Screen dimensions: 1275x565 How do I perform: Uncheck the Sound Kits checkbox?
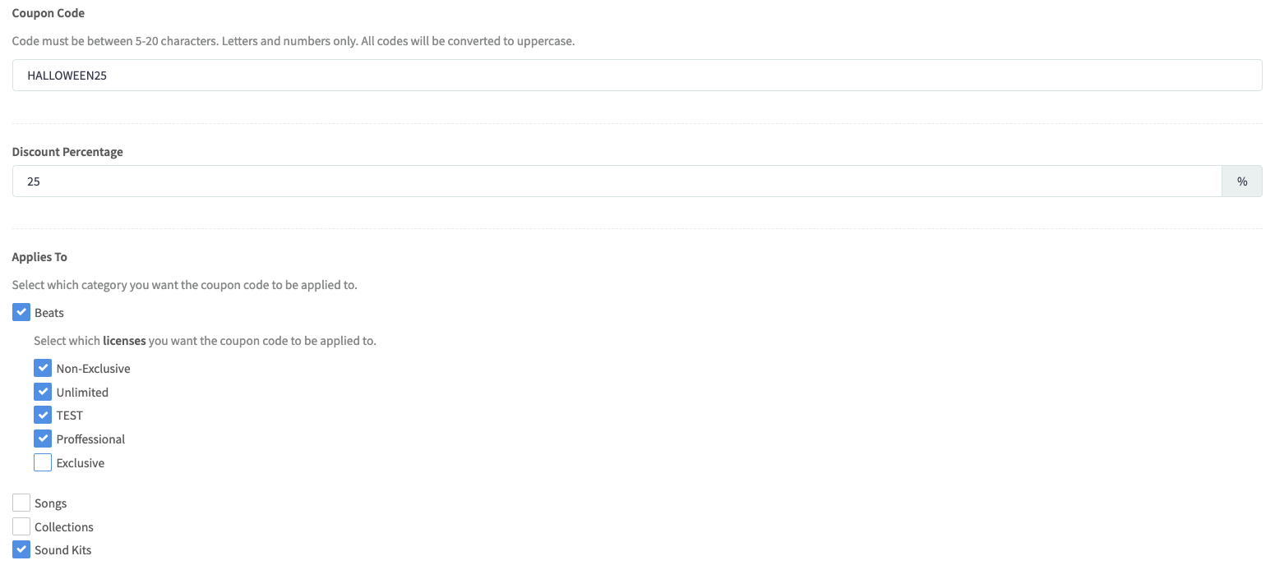pos(21,549)
